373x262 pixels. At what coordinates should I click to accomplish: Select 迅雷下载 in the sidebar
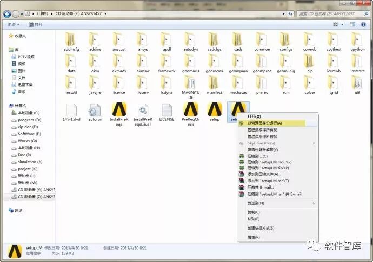(22, 85)
